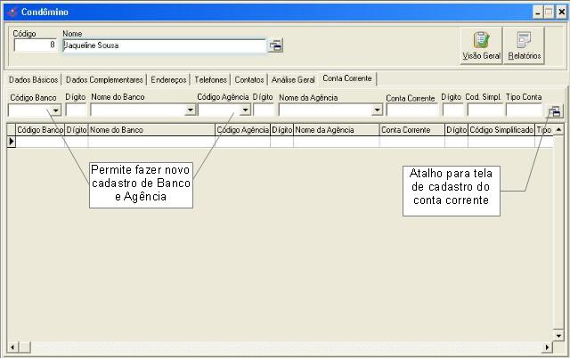Click the grid's vertical scrollbar down arrow
This screenshot has width=570, height=359.
point(558,334)
